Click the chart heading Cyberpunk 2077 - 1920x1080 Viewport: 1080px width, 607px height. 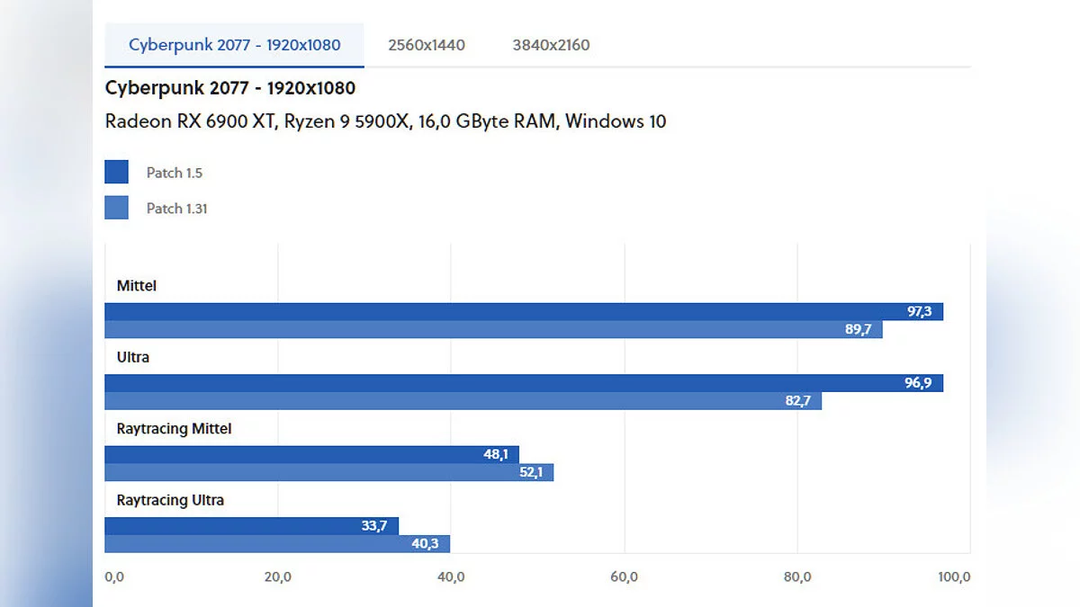(x=230, y=88)
